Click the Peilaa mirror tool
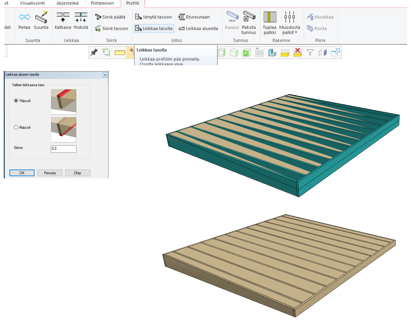The width and height of the screenshot is (411, 327). click(x=24, y=21)
